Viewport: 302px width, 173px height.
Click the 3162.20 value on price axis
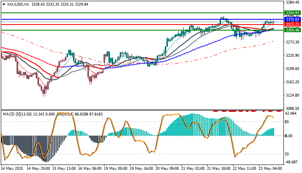point(293,82)
